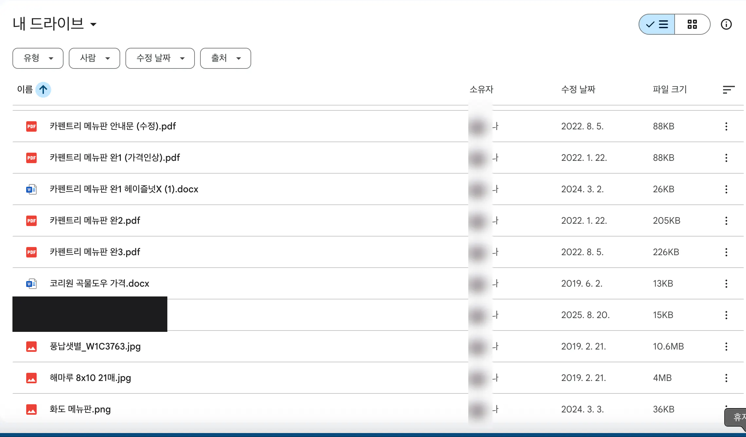
Task: Open more actions for 카펜트리 메뉴판 완2.pdf
Action: 726,221
